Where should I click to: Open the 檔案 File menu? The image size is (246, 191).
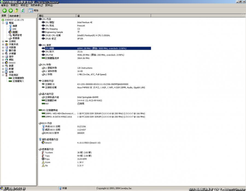5,5
